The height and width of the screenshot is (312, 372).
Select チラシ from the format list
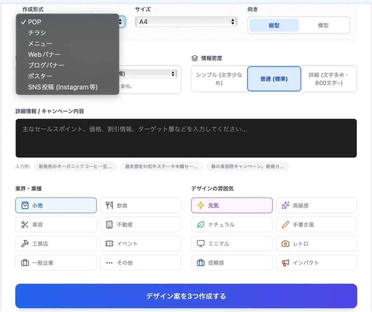(67, 33)
